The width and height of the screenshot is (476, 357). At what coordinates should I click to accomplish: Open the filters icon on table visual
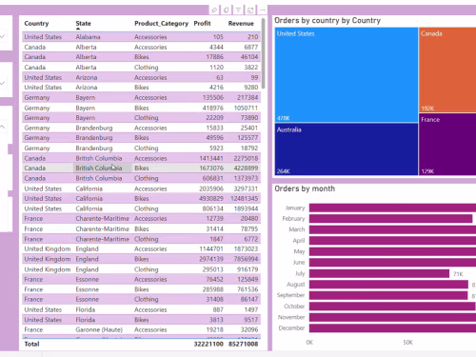click(x=238, y=10)
